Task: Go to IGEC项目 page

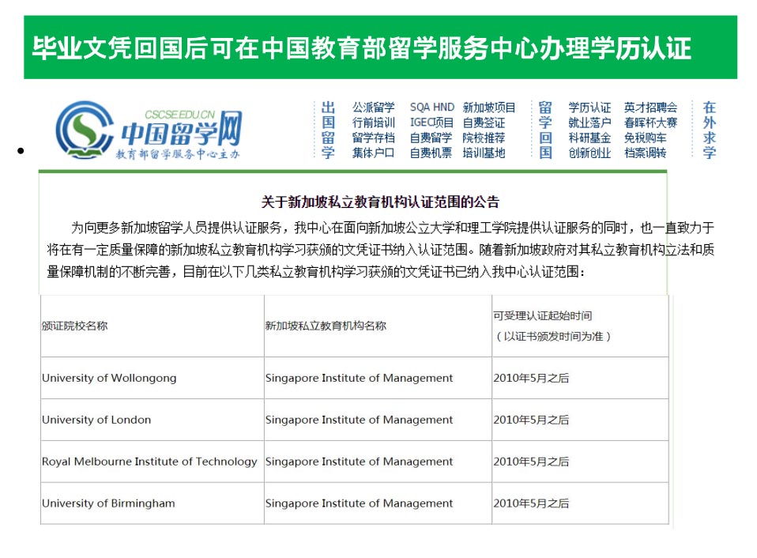Action: 431,123
